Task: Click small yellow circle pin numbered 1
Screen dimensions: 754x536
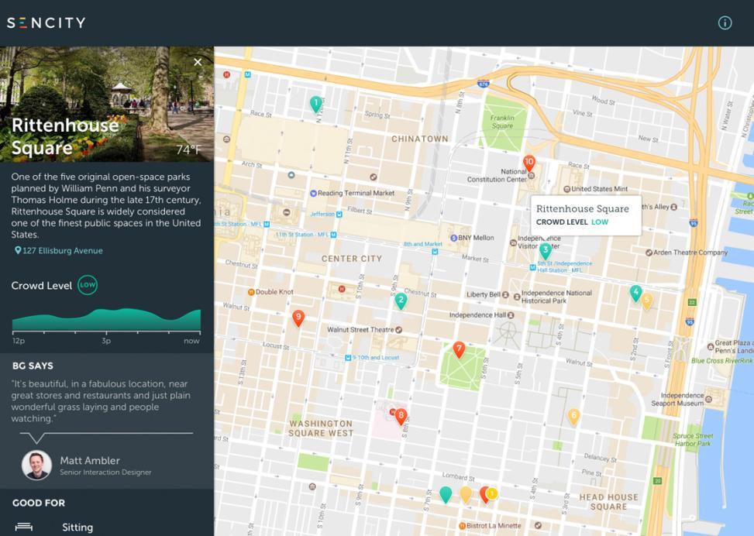Action: coord(491,493)
